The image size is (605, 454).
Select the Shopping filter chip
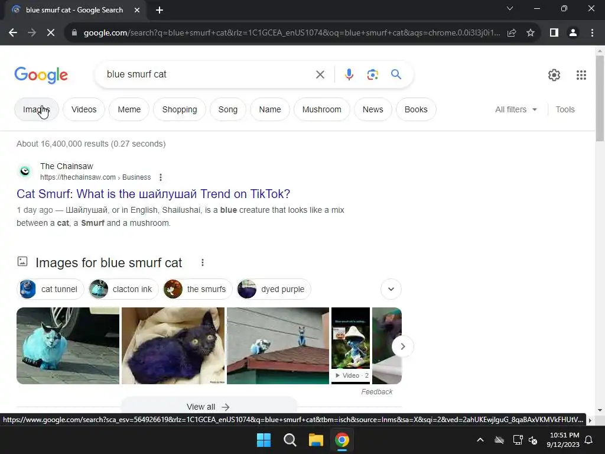coord(180,109)
